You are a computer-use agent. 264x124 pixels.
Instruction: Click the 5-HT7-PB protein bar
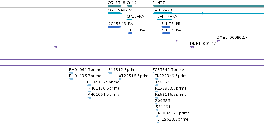click(166, 27)
